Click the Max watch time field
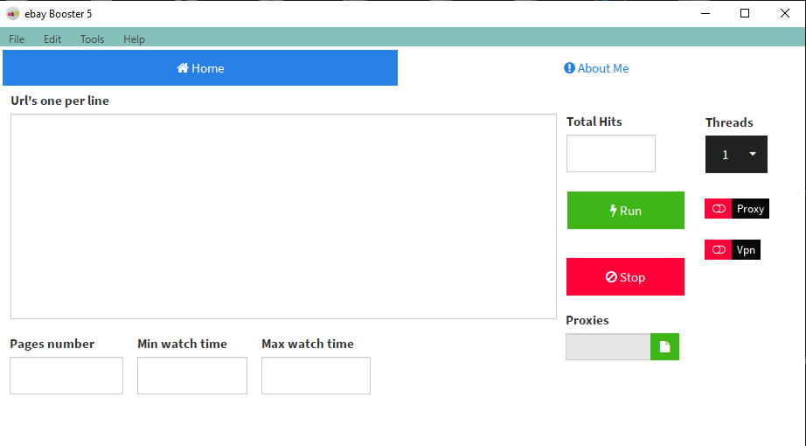 pos(316,375)
